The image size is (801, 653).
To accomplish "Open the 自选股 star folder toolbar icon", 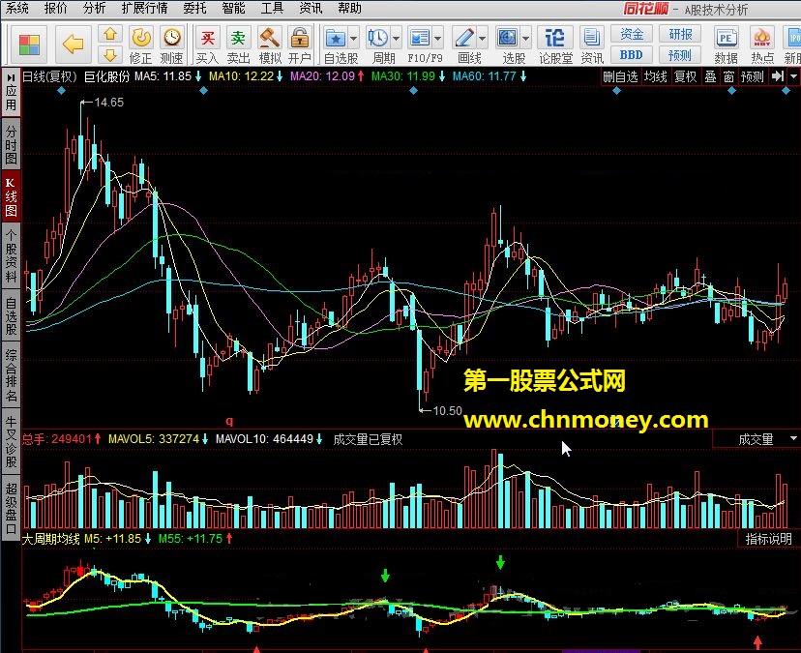I will click(x=336, y=39).
